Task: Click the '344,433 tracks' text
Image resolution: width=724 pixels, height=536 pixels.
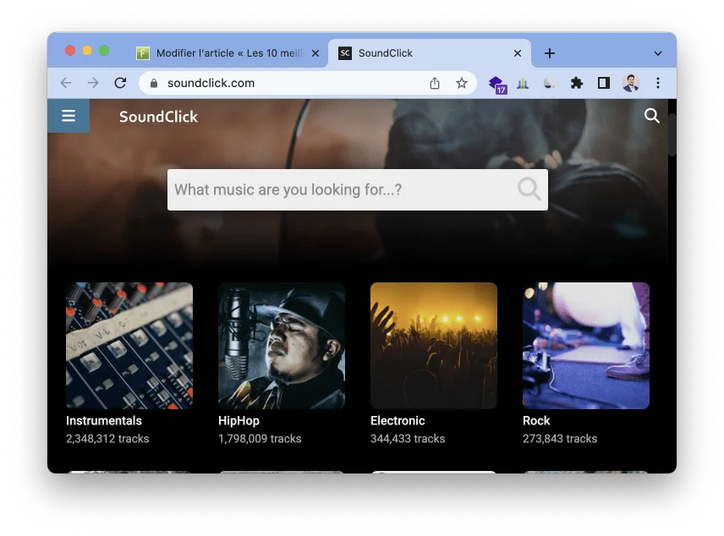Action: click(408, 439)
